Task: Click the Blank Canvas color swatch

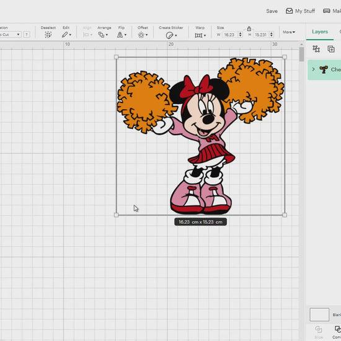Action: 319,314
